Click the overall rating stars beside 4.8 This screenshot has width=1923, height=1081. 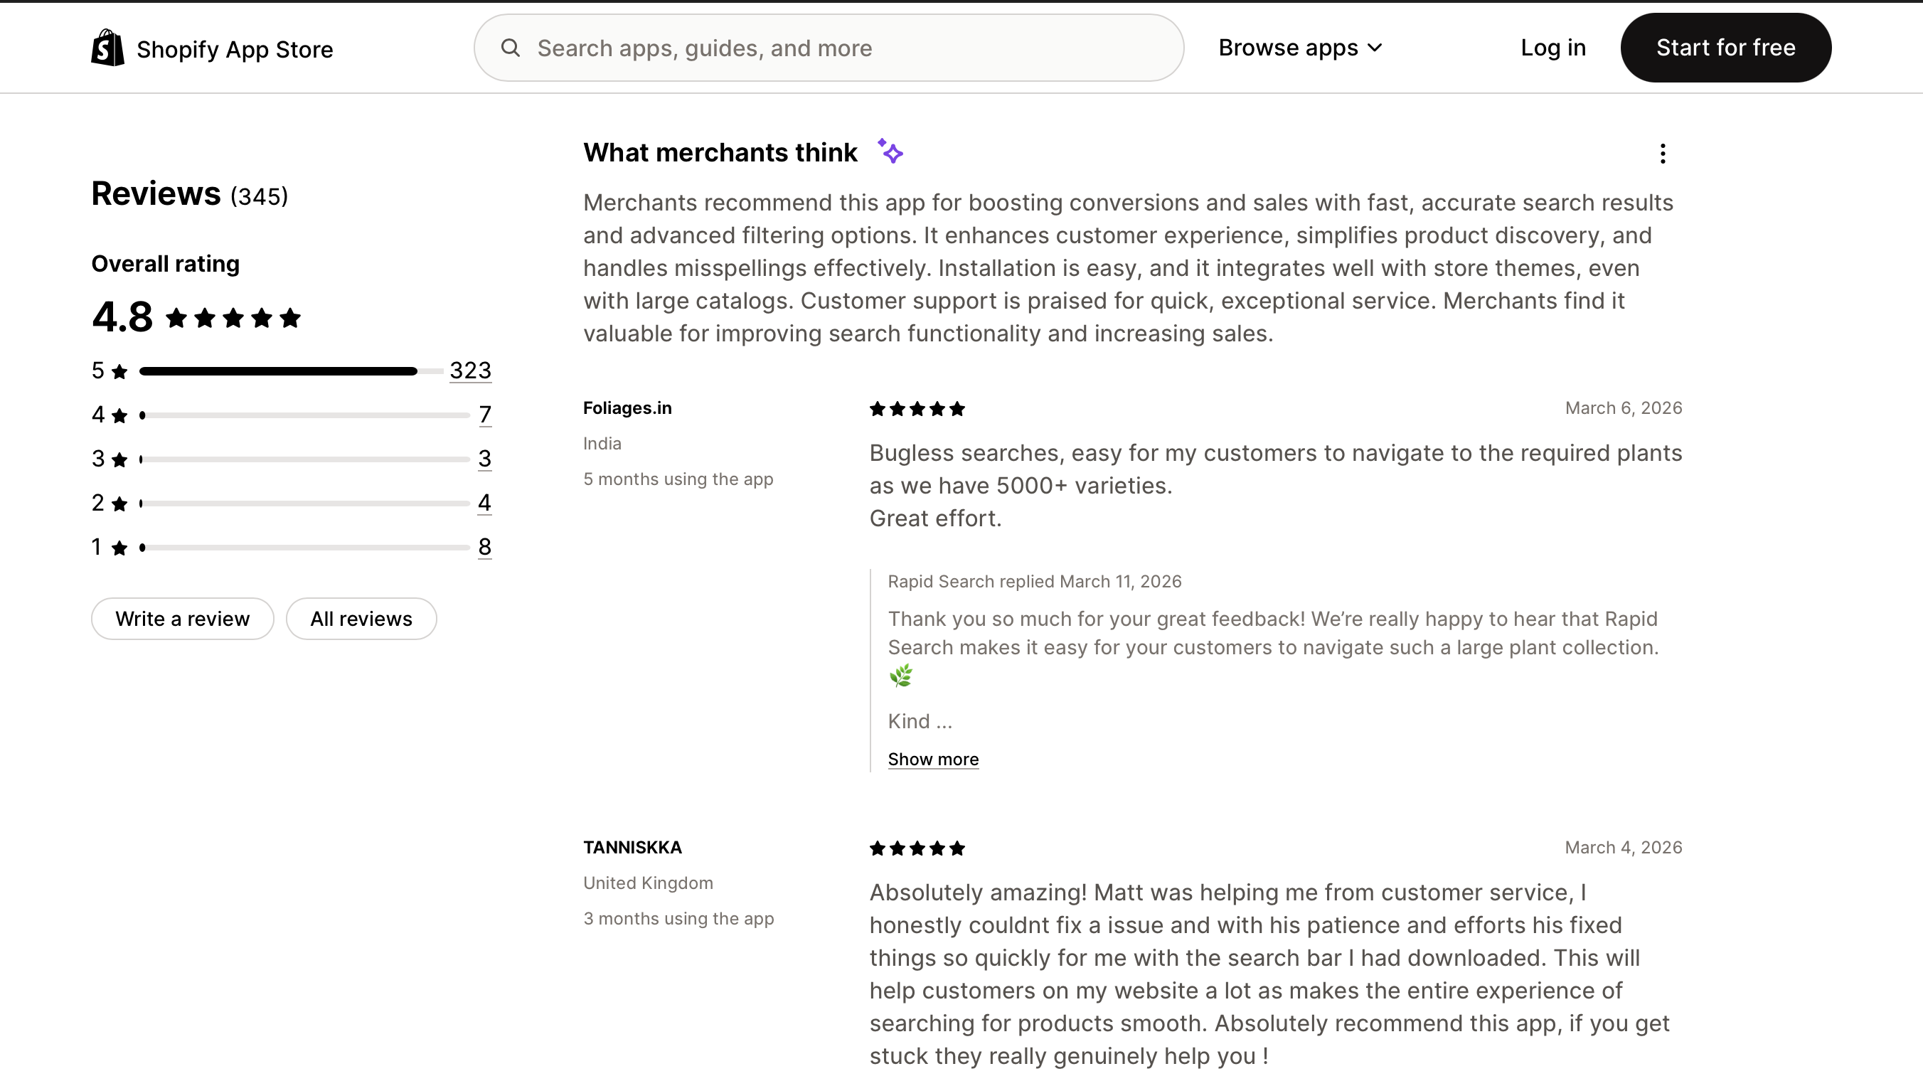(x=233, y=318)
